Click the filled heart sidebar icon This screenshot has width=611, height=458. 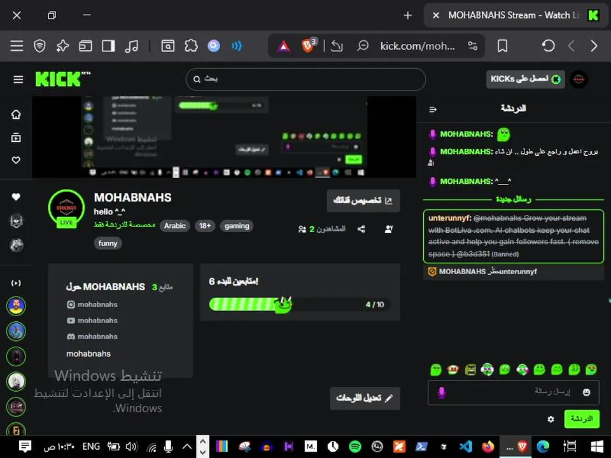[16, 197]
